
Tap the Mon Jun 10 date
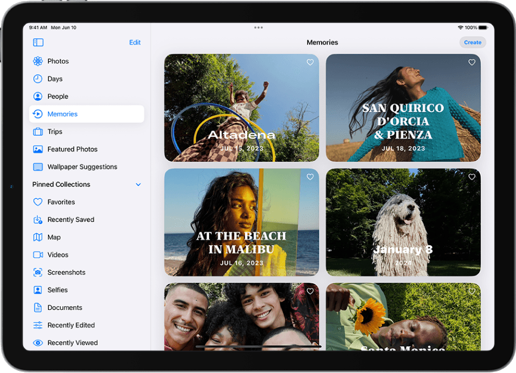(x=64, y=27)
